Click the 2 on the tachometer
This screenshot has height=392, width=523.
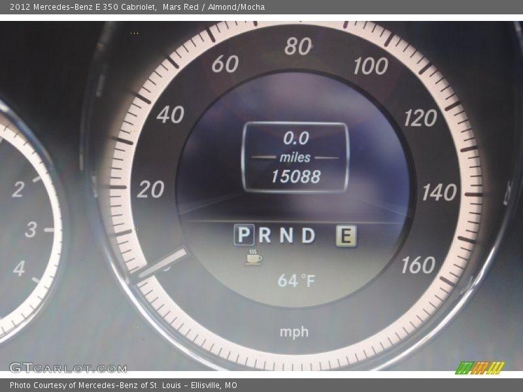[18, 189]
